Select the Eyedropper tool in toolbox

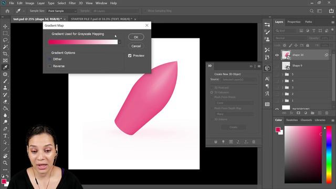(x=5, y=67)
